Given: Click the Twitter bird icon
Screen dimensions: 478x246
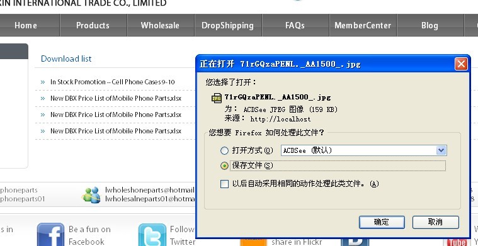Looking at the screenshot, I should [152, 235].
